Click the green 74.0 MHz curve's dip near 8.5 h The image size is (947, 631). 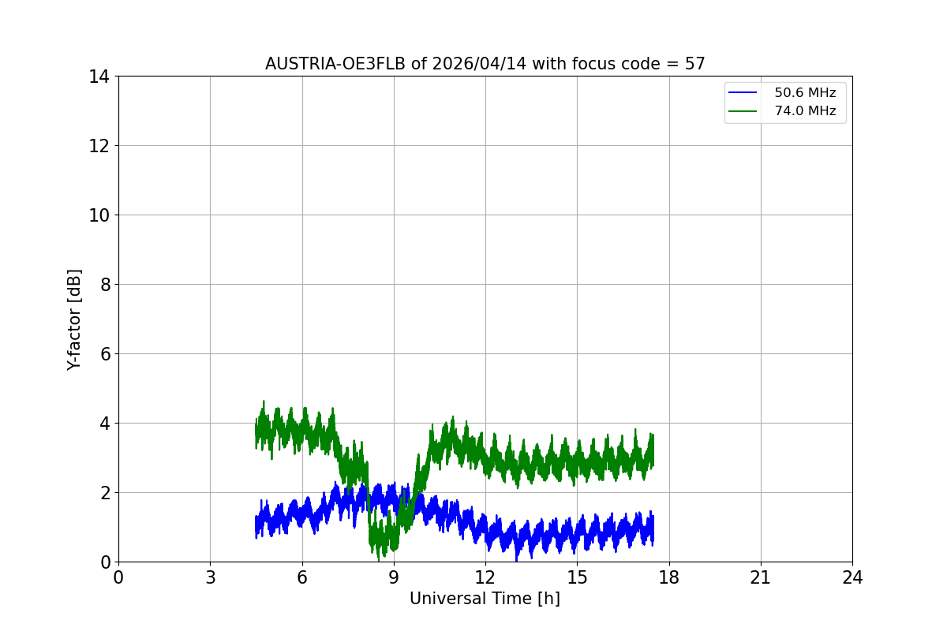click(382, 540)
